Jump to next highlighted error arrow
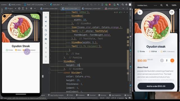180x101 pixels. point(127,12)
